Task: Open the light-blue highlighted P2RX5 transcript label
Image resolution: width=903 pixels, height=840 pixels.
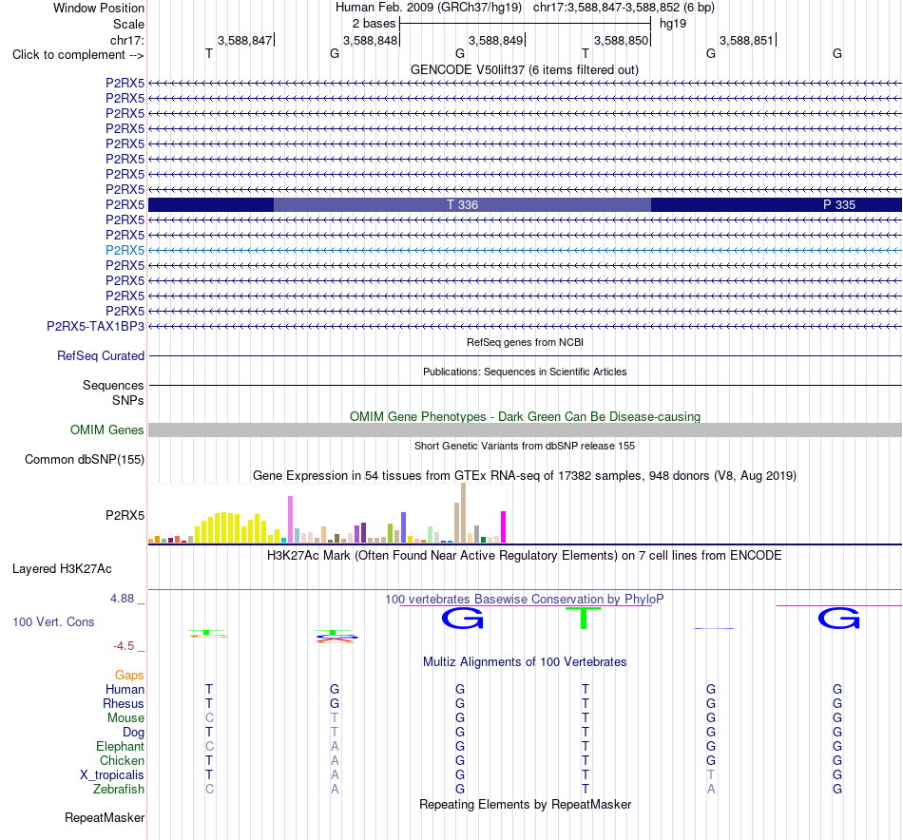Action: tap(125, 250)
